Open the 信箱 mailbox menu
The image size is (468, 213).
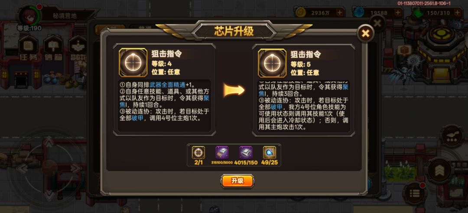[53, 49]
